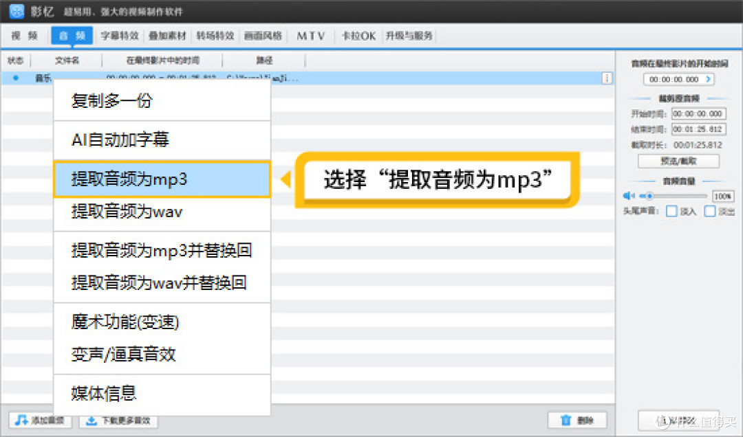This screenshot has height=437, width=743.
Task: Click the 路径 column header
Action: click(x=264, y=60)
